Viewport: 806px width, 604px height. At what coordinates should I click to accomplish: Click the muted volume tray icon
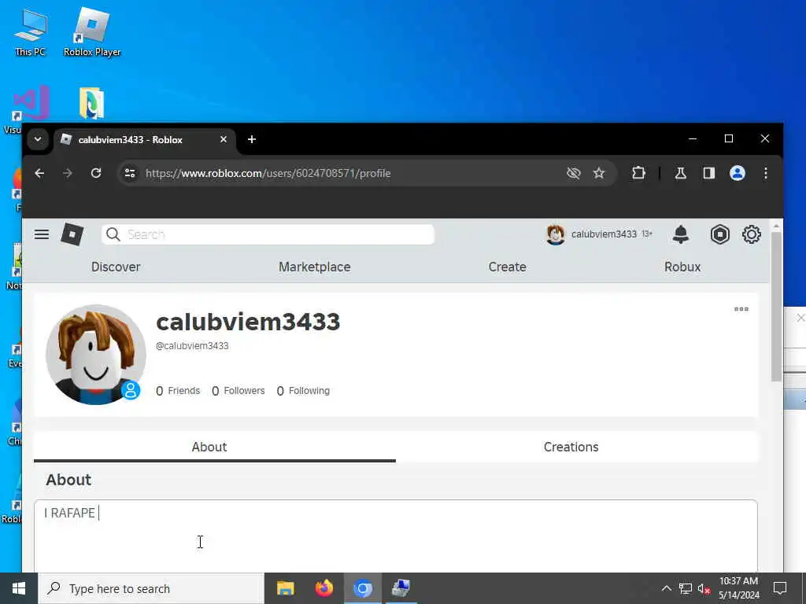(x=704, y=588)
